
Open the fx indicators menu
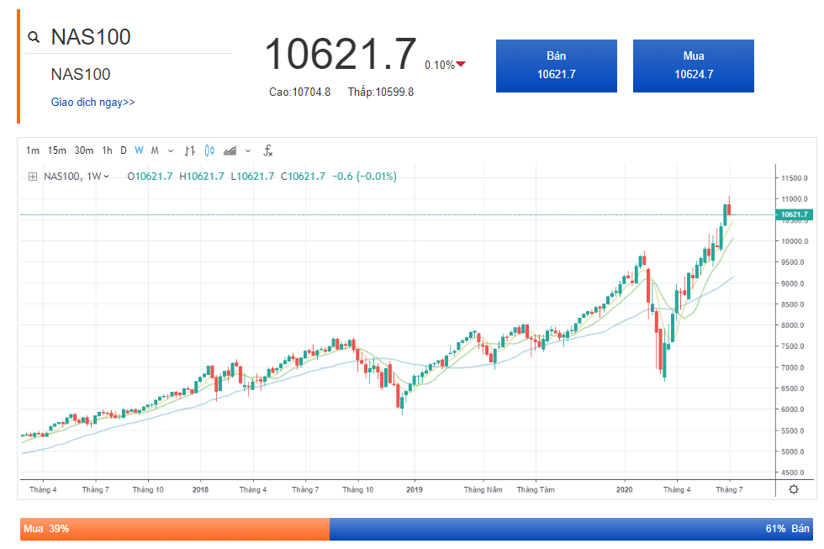click(268, 151)
